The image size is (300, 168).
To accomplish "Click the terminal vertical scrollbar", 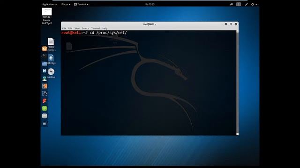I will point(238,83).
